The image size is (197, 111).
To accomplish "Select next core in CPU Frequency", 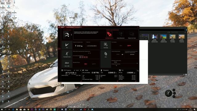I will pos(80,70).
